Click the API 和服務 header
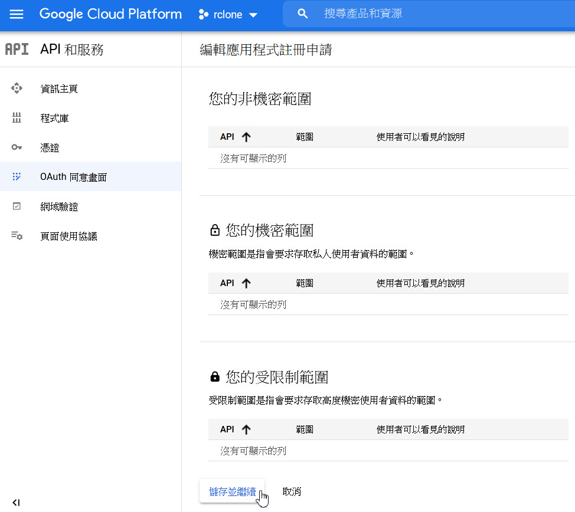This screenshot has height=512, width=575. pos(72,50)
